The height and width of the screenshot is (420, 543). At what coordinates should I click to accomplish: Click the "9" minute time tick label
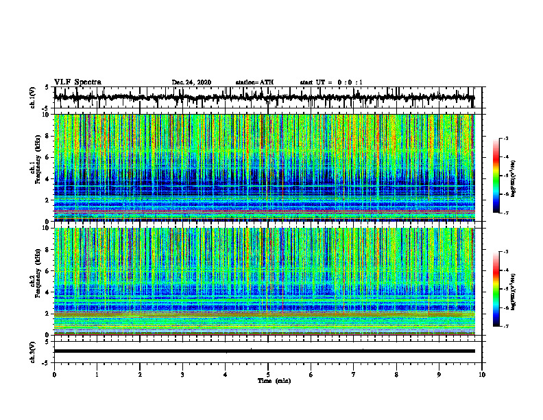click(x=439, y=375)
